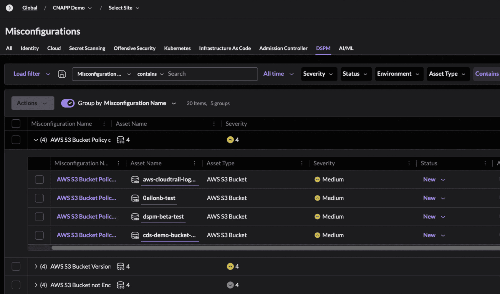
Task: Click asset count icon in Bucket Policy group row
Action: pyautogui.click(x=120, y=140)
